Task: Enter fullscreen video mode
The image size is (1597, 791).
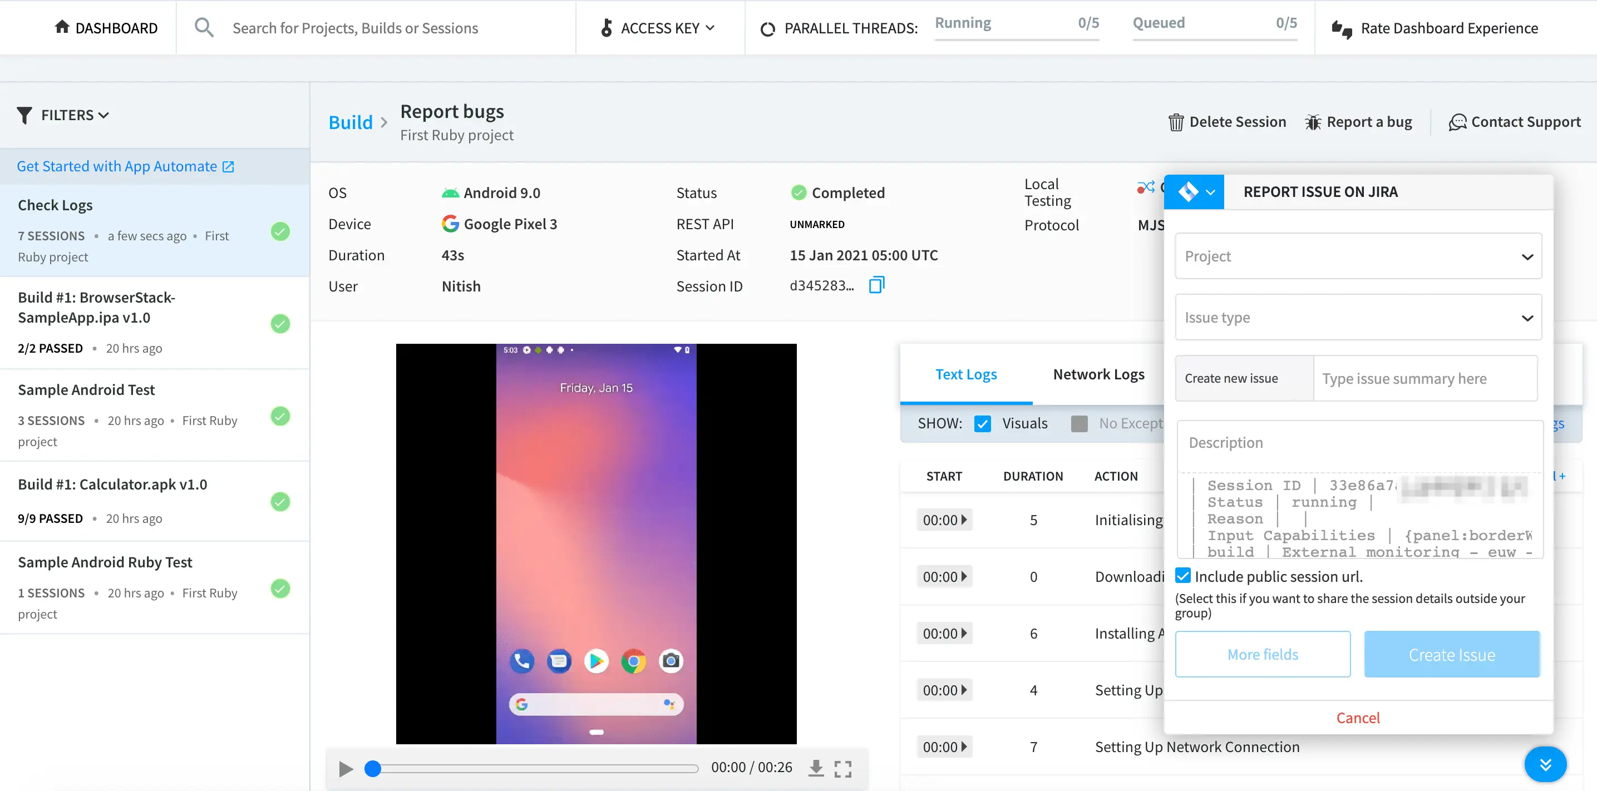Action: coord(842,769)
